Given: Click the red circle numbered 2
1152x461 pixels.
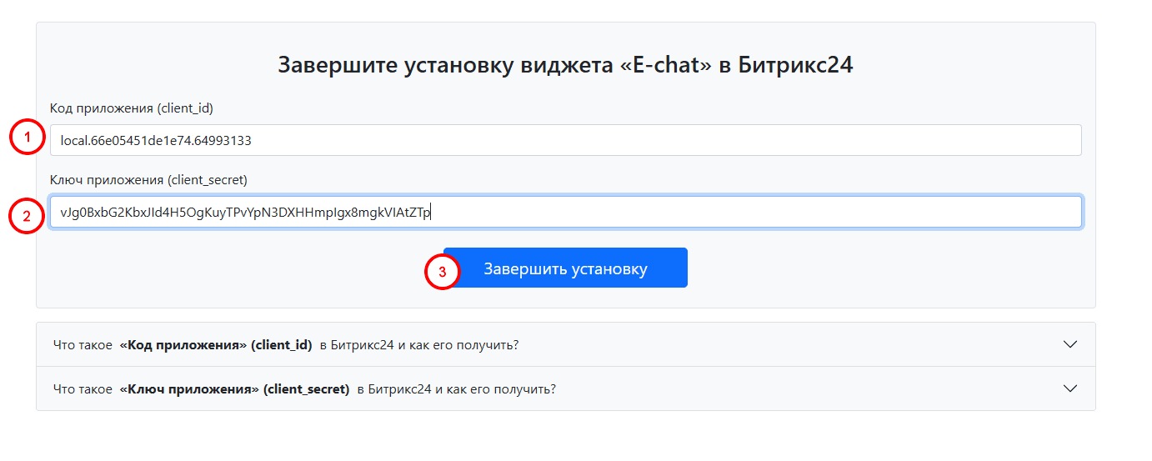Looking at the screenshot, I should click(x=27, y=217).
